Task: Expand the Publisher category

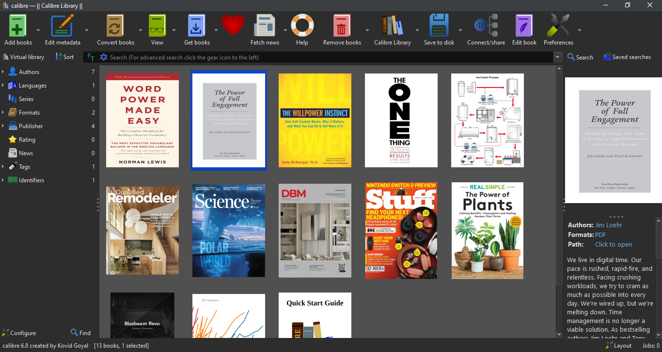Action: pyautogui.click(x=3, y=126)
